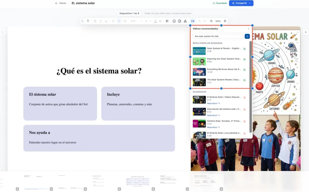The width and height of the screenshot is (309, 192).
Task: Go to previous slide with left chevron
Action: click(2, 32)
